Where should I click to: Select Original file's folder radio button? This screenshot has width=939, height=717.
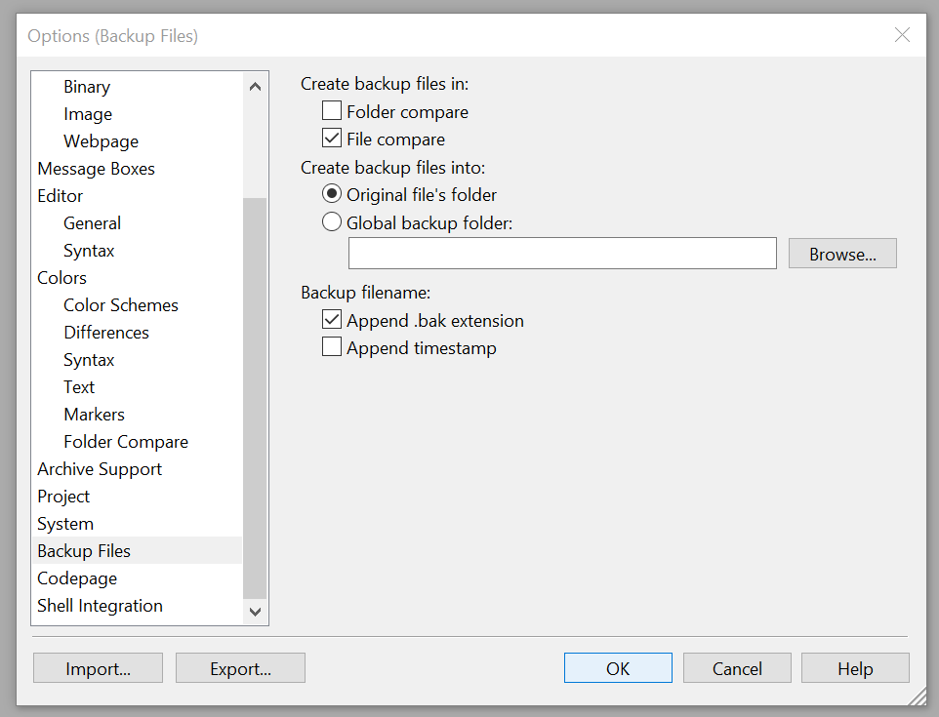tap(332, 194)
